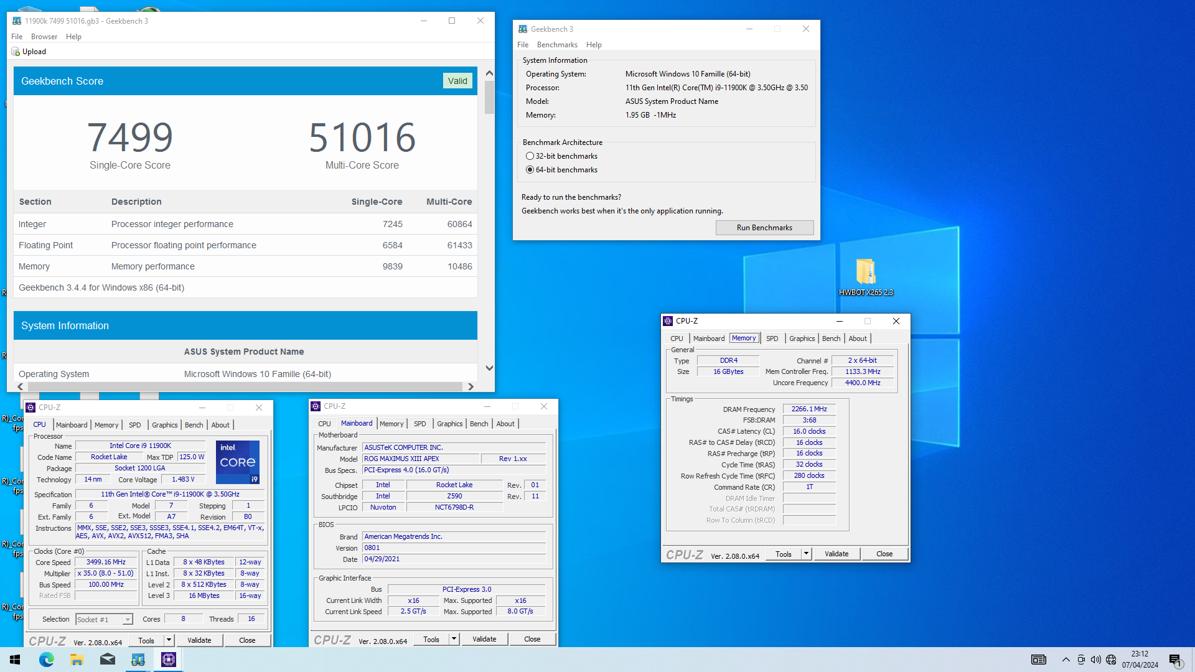Viewport: 1195px width, 672px height.
Task: Click Geekbench 3 launcher window title icon
Action: pos(523,29)
